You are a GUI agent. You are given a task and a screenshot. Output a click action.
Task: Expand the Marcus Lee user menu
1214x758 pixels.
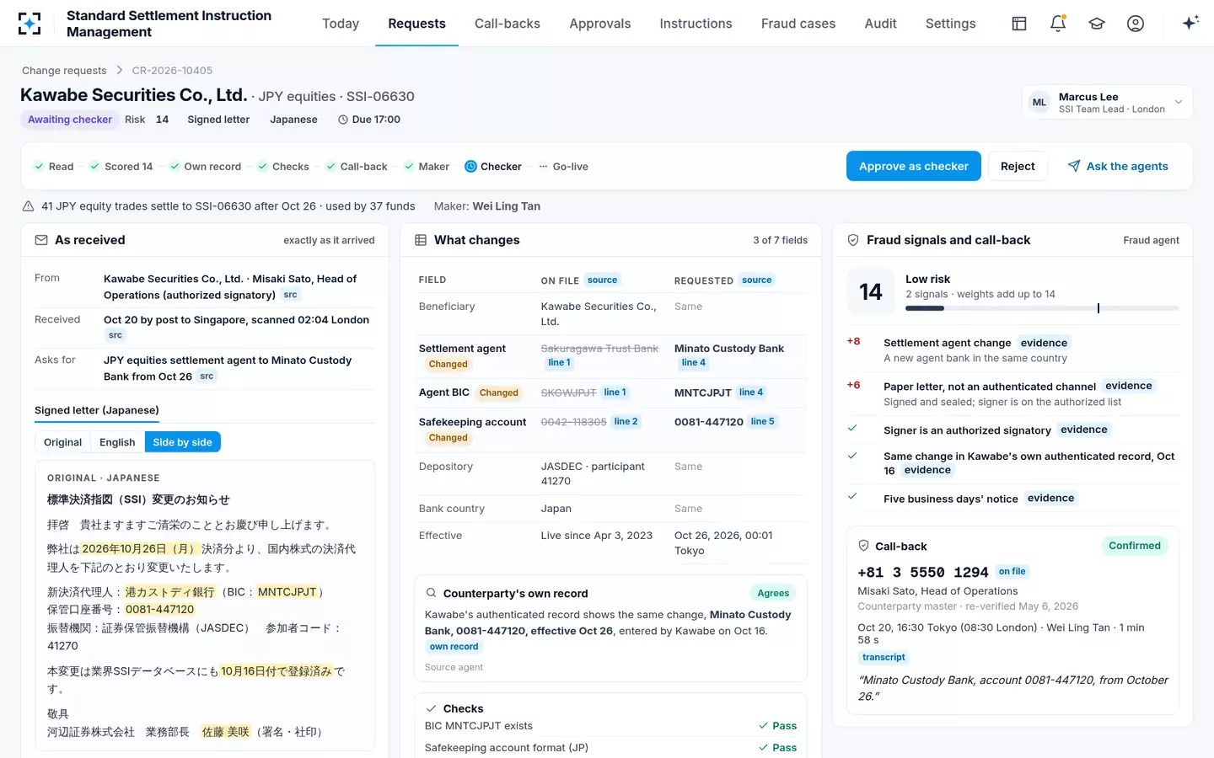tap(1107, 103)
